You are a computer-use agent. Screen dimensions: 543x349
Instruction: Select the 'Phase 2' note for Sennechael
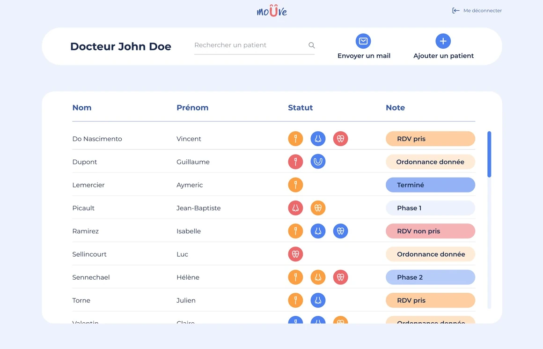point(430,277)
